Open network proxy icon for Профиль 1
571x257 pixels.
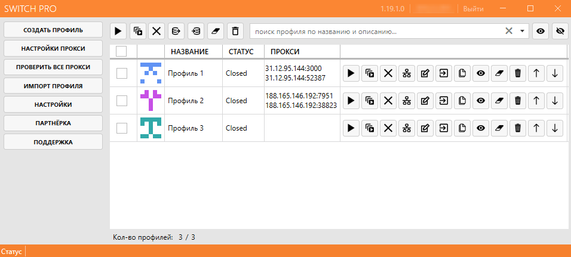(407, 73)
